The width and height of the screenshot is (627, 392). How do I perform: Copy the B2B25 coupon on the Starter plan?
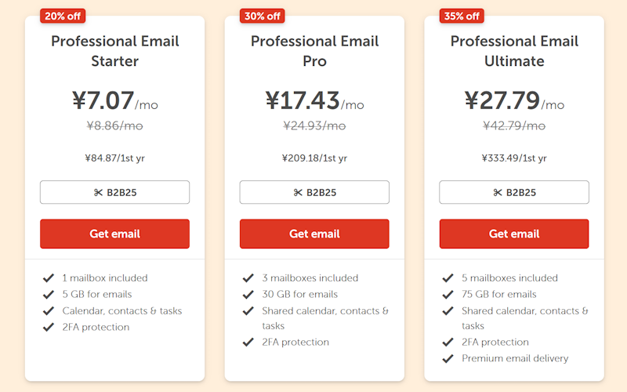click(115, 193)
